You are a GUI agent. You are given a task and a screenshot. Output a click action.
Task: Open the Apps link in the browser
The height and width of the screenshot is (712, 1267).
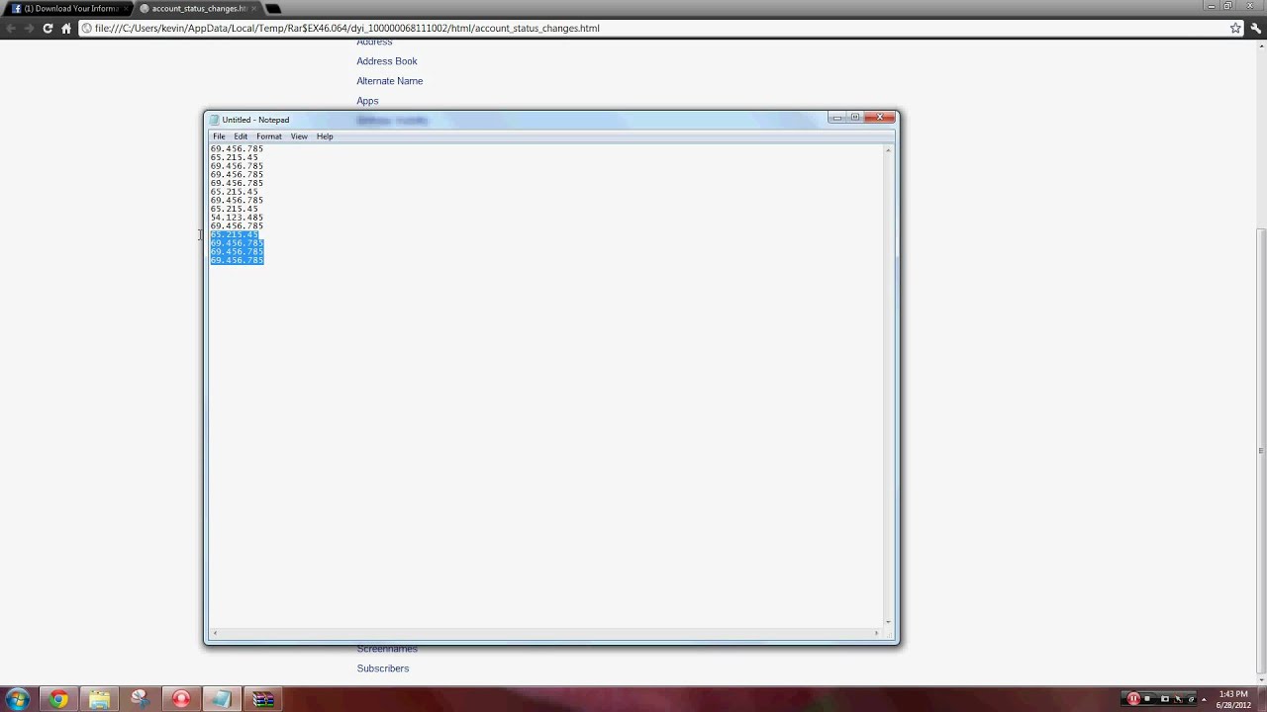click(x=367, y=101)
